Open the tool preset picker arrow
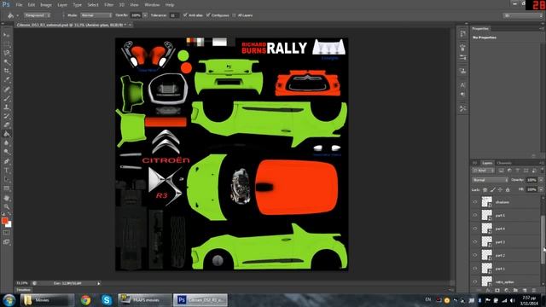This screenshot has height=307, width=546. 17,15
